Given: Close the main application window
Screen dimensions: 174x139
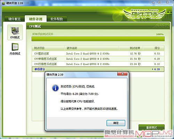Looking at the screenshot, I should (x=167, y=2).
